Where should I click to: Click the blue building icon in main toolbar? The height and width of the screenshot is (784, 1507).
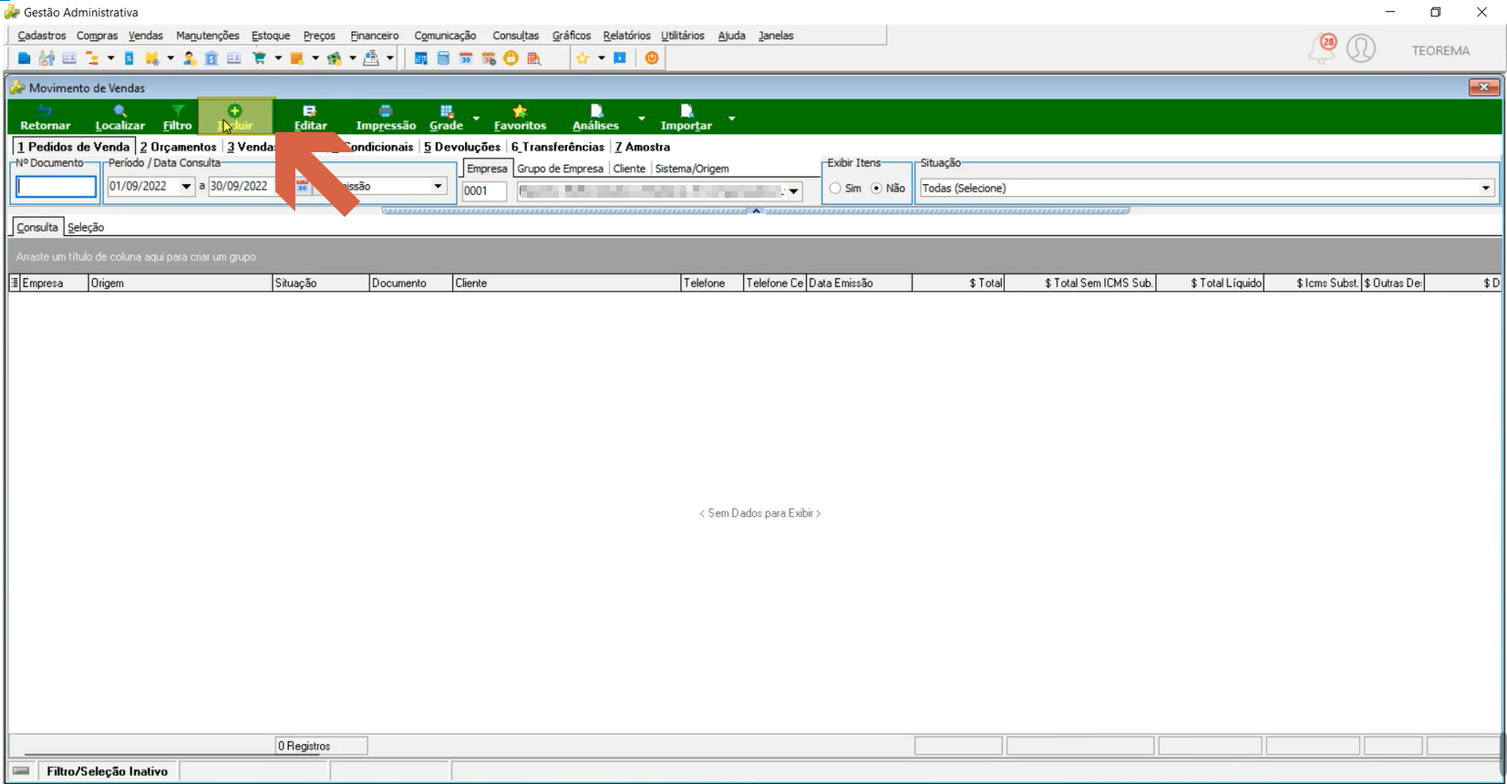(x=24, y=58)
